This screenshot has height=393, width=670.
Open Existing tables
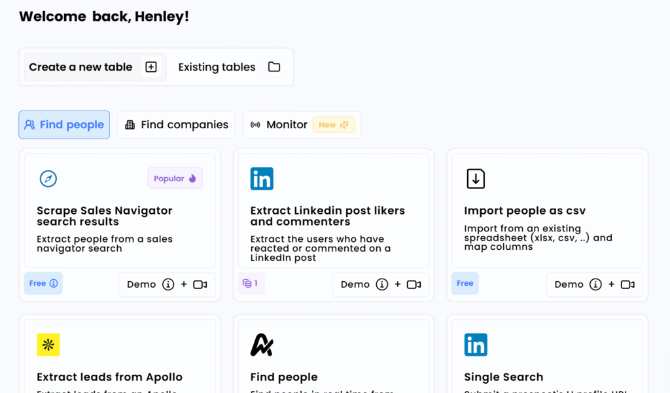click(x=229, y=67)
